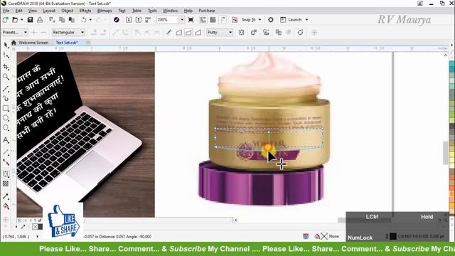Viewport: 455px width, 256px height.
Task: Open the Options gear icon
Action: [x=271, y=20]
